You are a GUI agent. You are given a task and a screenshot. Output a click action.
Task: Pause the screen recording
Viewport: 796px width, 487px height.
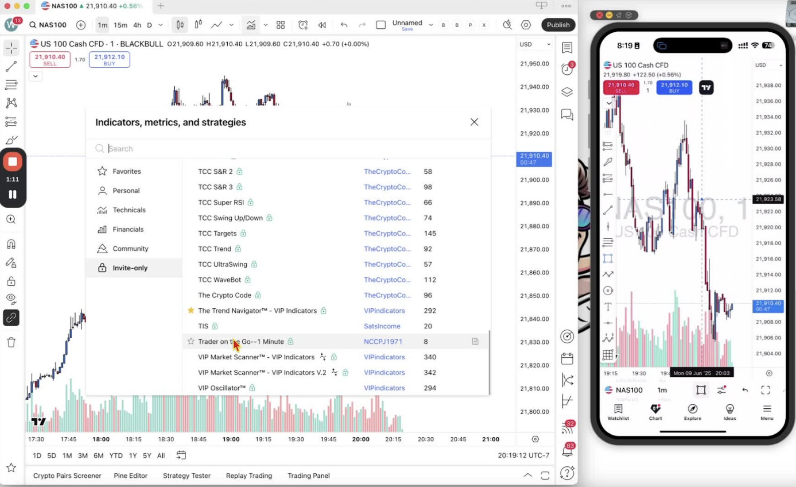pos(13,194)
